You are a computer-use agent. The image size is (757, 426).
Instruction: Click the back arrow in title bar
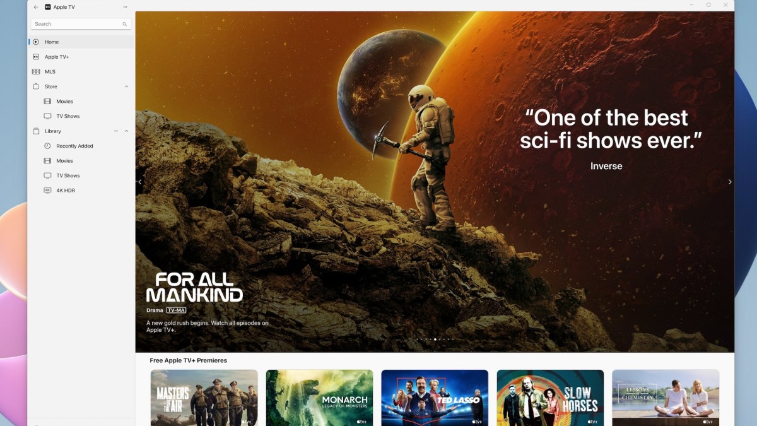[36, 7]
